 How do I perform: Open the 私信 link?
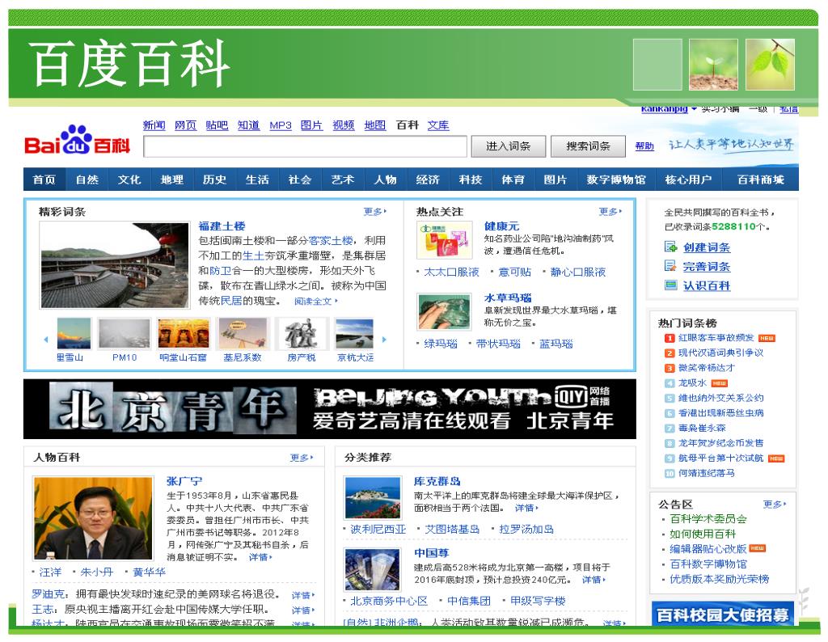(789, 109)
